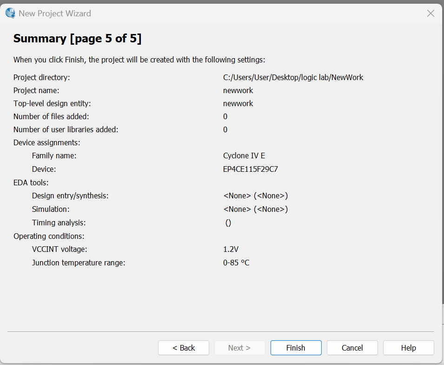Viewport: 444px width, 365px height.
Task: Click the device EP4CE115F29C7 text
Action: [x=251, y=169]
